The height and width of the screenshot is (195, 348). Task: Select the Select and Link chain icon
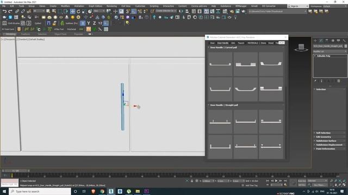[17, 11]
